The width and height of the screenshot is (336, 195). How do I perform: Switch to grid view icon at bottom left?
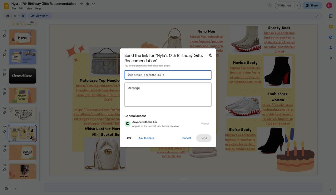click(7, 188)
